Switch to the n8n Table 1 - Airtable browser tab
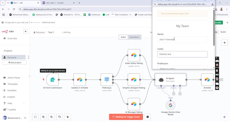230x122 pixels. [x=59, y=3]
